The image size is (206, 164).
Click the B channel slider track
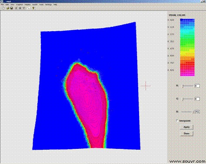click(x=187, y=112)
